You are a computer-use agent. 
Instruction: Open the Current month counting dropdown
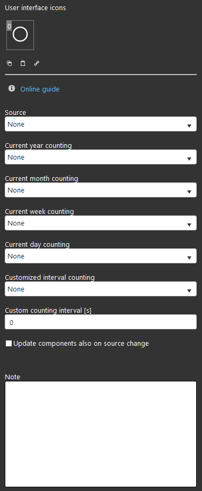[x=100, y=190]
